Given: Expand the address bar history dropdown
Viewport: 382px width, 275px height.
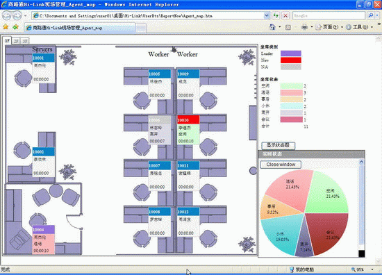Looking at the screenshot, I should coord(267,16).
